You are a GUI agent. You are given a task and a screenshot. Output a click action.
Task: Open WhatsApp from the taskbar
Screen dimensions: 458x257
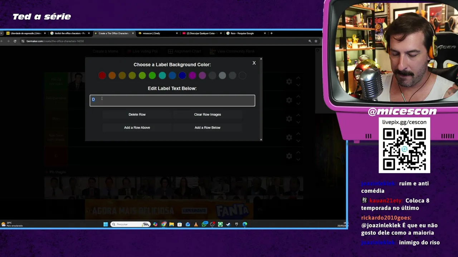[x=204, y=224]
